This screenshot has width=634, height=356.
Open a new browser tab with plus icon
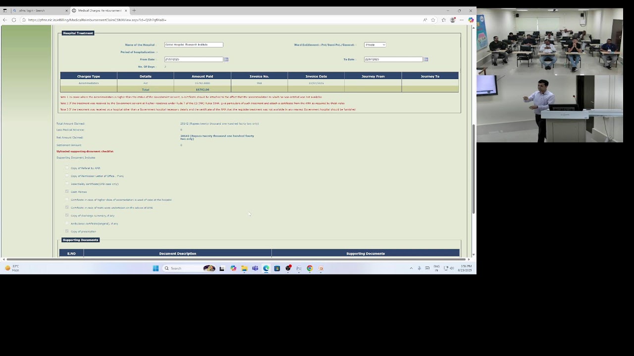(134, 10)
